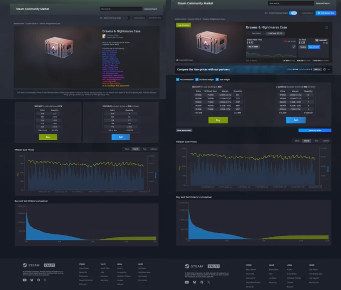Click Show more orders button
The image size is (341, 290).
click(184, 130)
